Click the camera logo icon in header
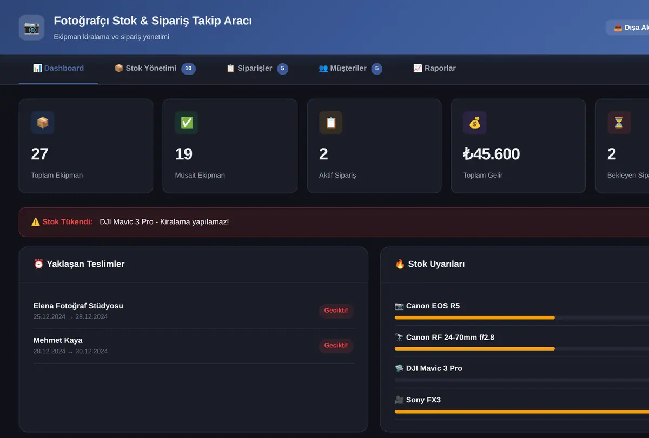Screen dimensions: 649x438 [31, 27]
